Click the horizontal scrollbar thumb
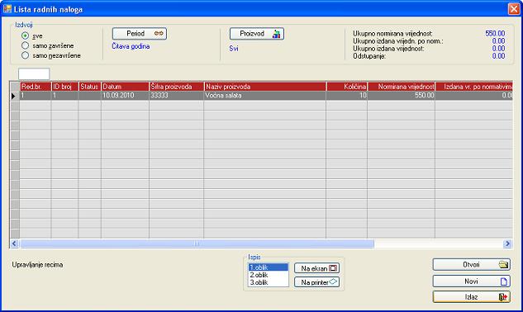 tap(197, 243)
